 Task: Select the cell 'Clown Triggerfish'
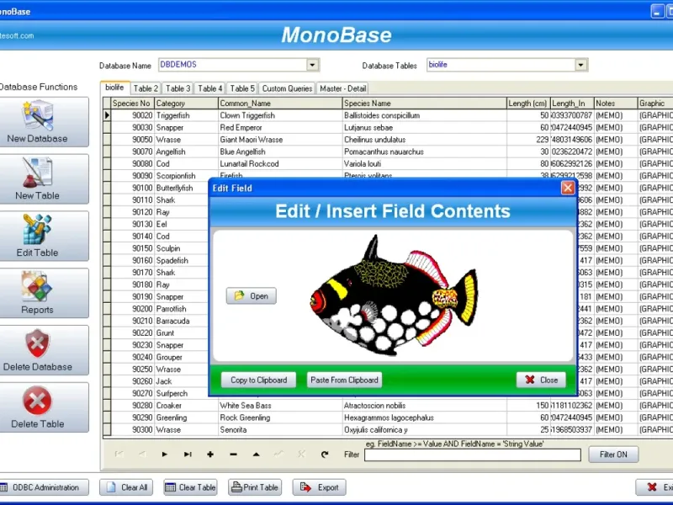click(x=280, y=115)
